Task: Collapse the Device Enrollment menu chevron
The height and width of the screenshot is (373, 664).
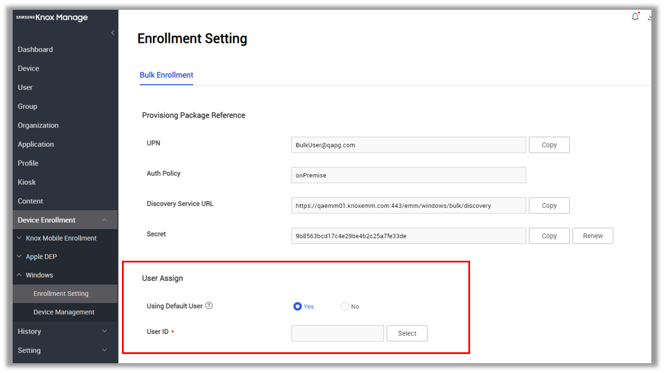Action: click(104, 220)
